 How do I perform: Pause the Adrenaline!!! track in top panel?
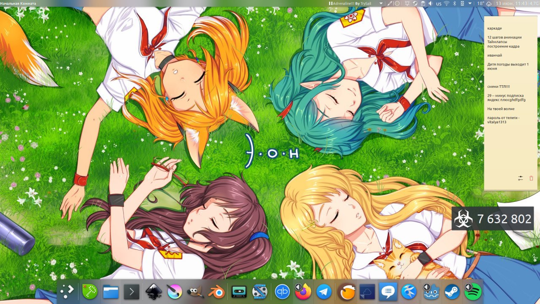tap(331, 3)
